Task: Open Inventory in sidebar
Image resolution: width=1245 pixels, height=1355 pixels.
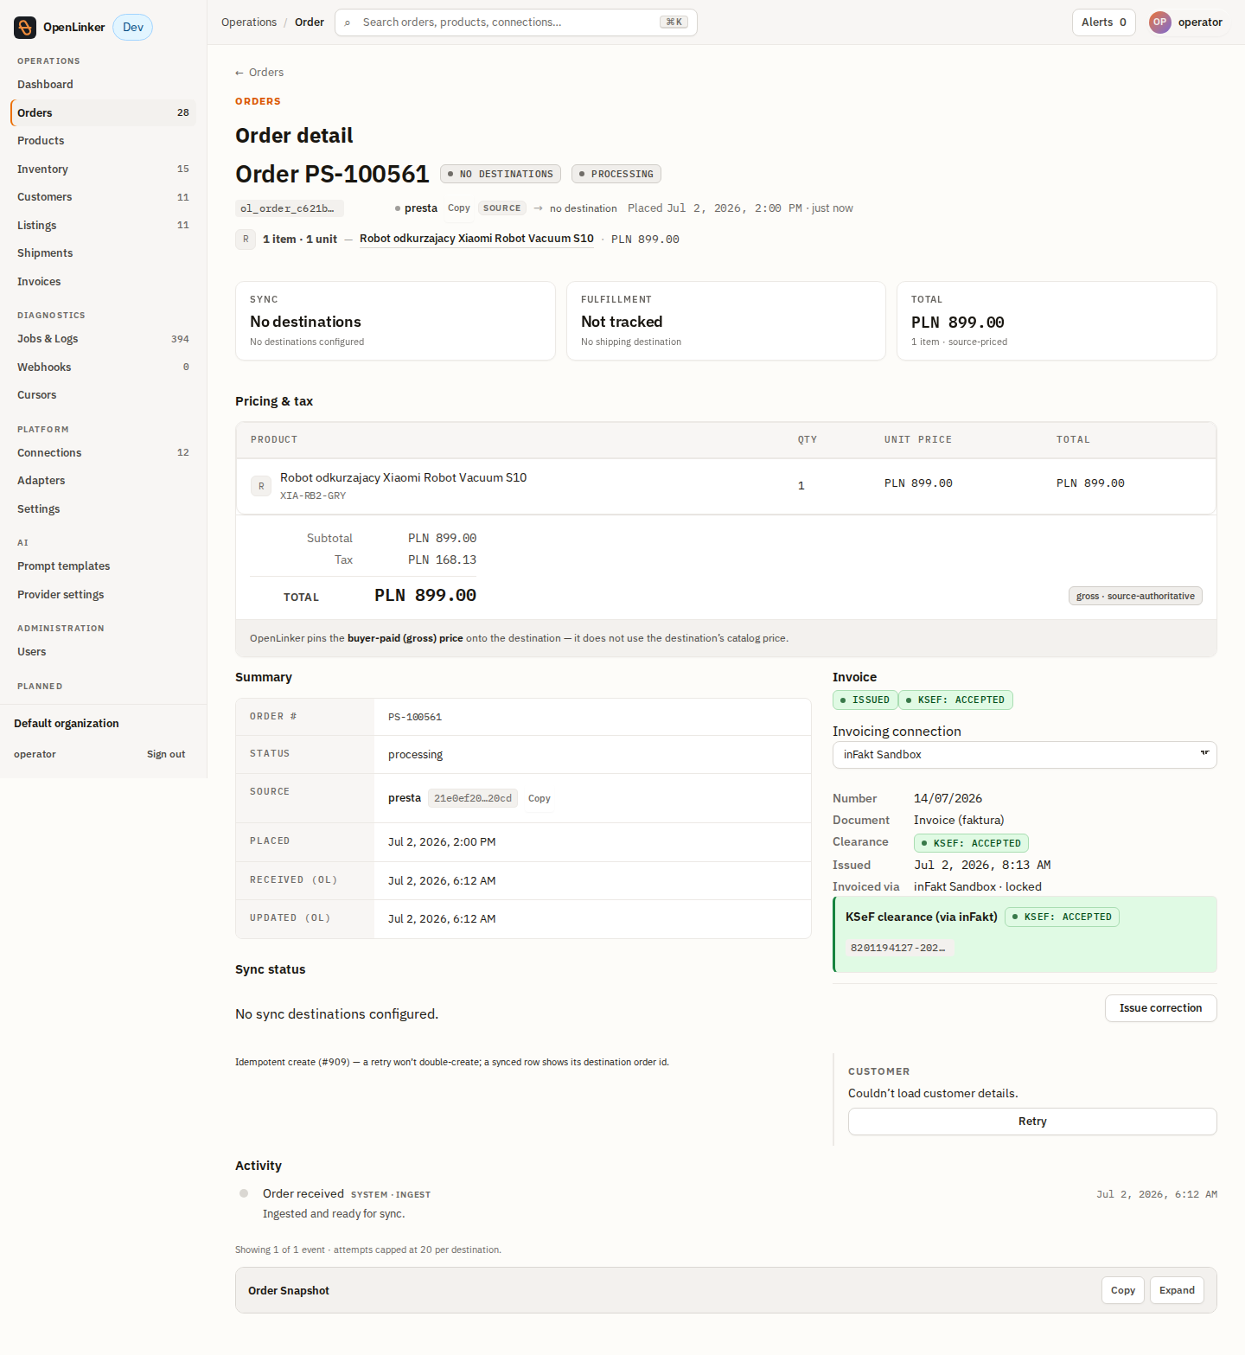Action: pyautogui.click(x=103, y=169)
